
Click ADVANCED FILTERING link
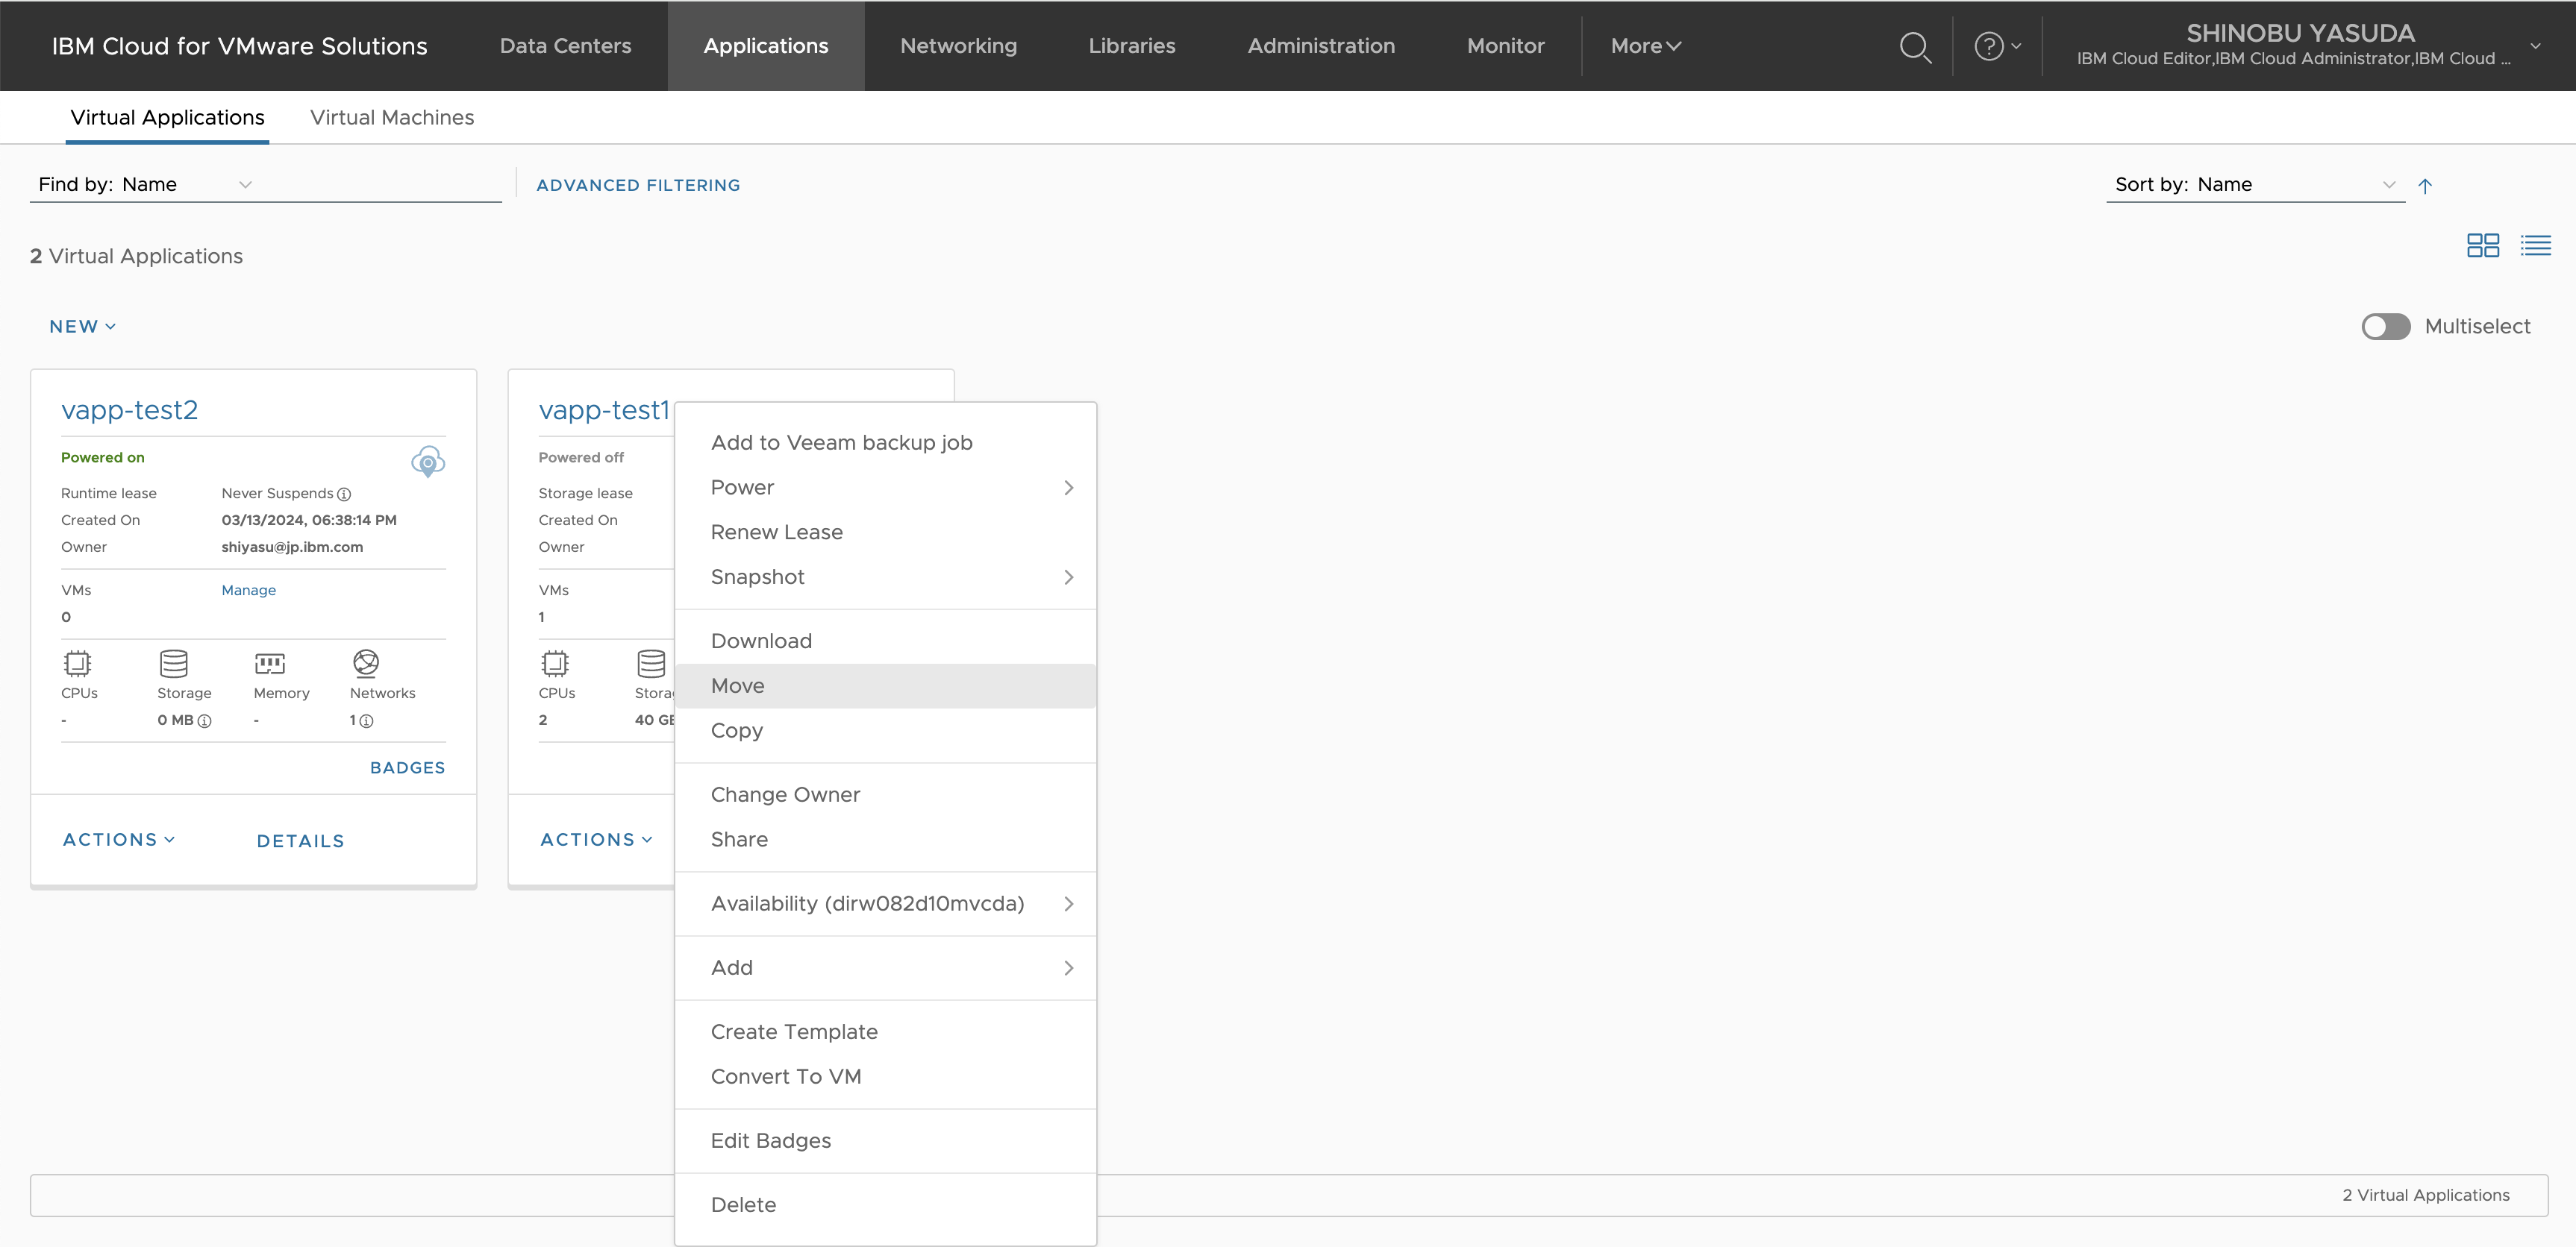[x=638, y=186]
